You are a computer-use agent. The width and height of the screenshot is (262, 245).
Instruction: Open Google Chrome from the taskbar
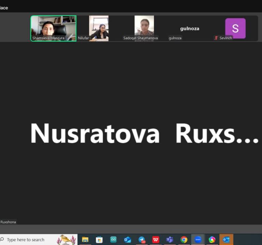184,240
